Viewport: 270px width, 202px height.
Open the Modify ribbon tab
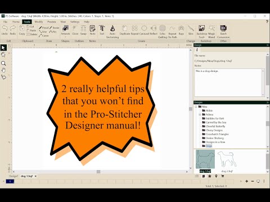click(x=39, y=22)
